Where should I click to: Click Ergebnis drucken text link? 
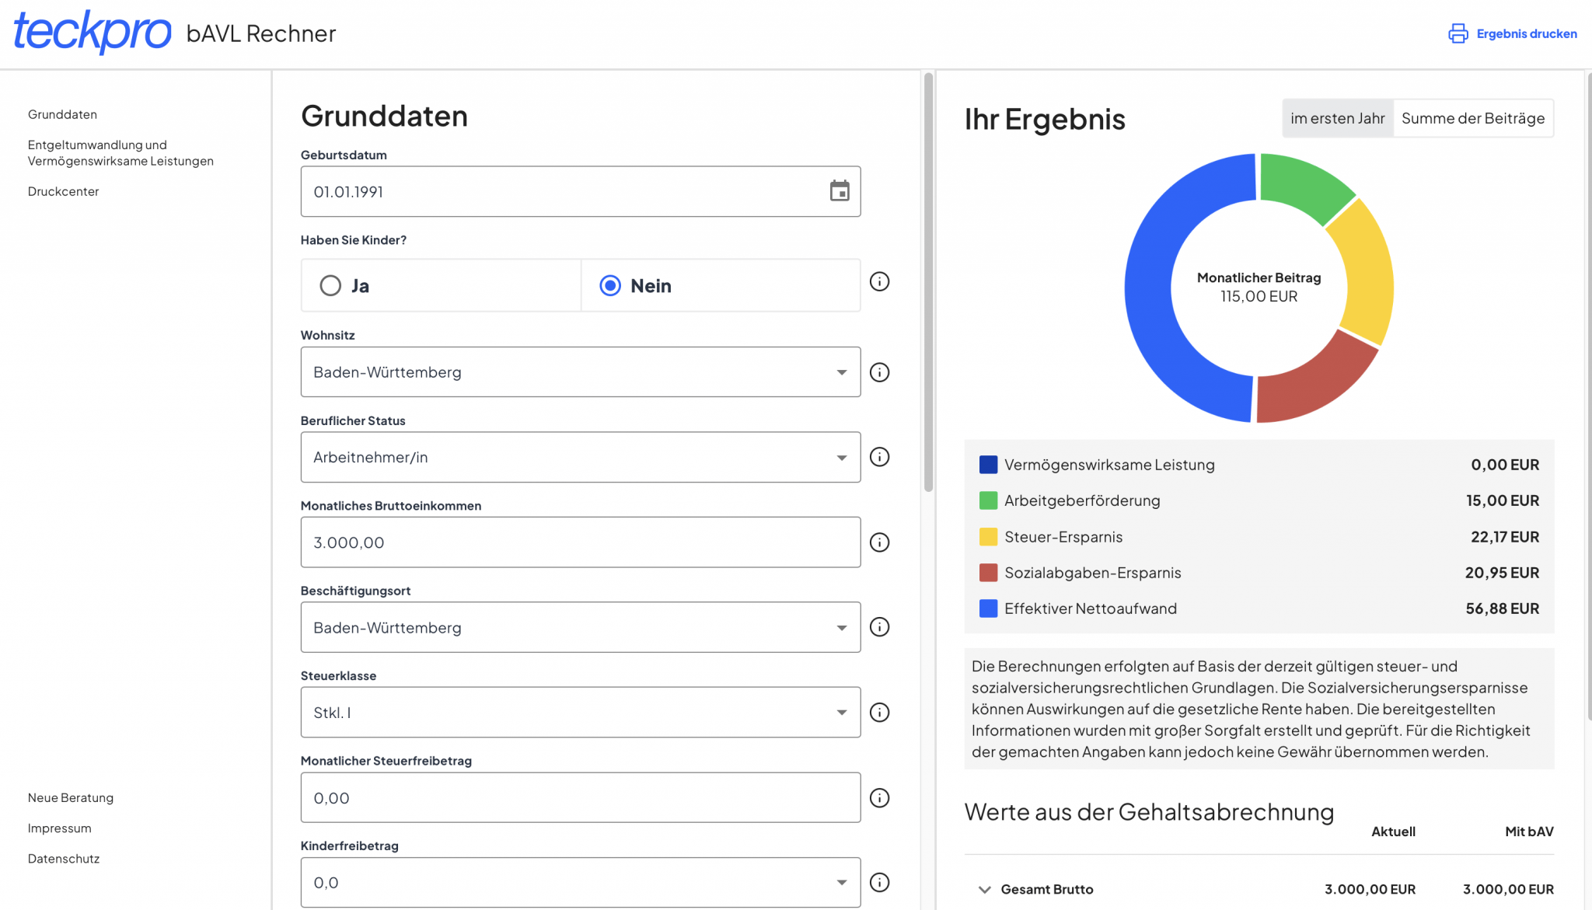click(x=1527, y=33)
